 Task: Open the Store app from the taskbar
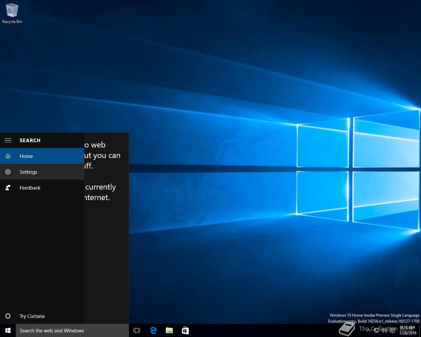(x=185, y=330)
